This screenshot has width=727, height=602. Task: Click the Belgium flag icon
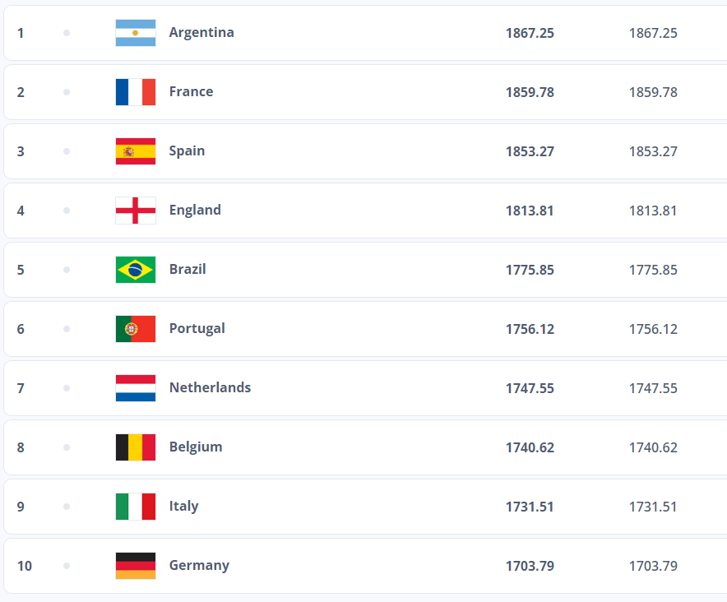pyautogui.click(x=135, y=447)
